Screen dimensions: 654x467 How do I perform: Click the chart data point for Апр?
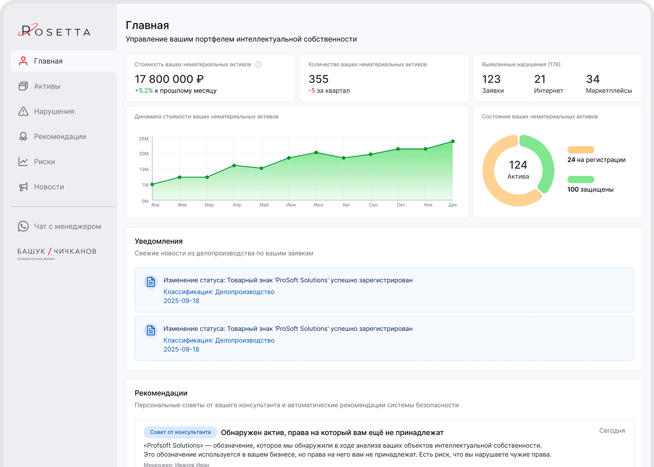pyautogui.click(x=234, y=166)
